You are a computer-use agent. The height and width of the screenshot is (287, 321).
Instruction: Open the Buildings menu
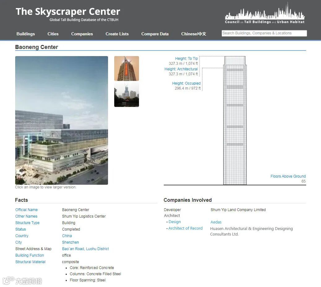26,34
